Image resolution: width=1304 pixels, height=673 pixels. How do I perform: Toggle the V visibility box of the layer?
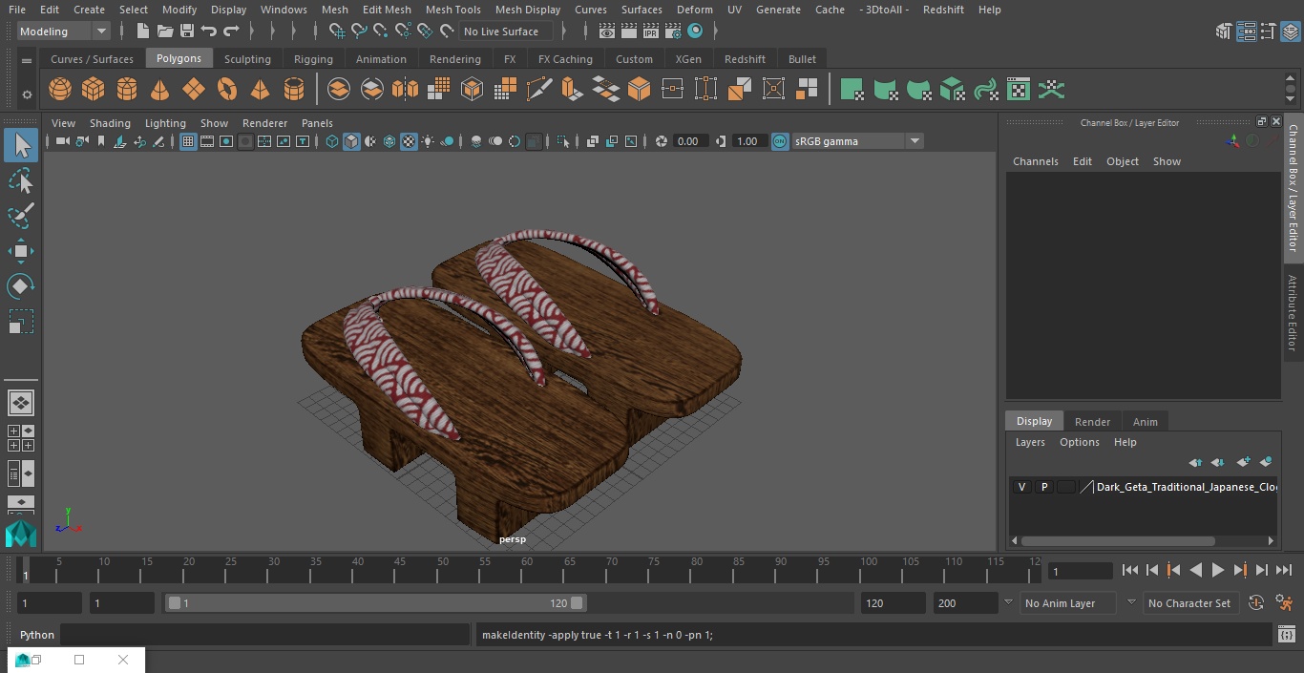1021,487
